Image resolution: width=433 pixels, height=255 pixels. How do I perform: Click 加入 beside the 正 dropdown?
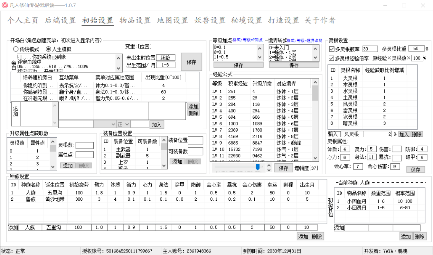click(157, 124)
